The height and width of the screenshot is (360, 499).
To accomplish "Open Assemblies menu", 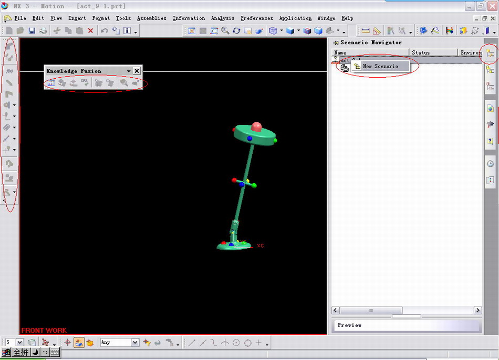I will tap(151, 18).
